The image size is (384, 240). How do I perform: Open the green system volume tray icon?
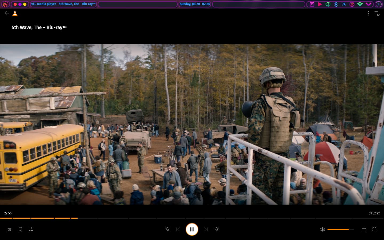click(328, 4)
